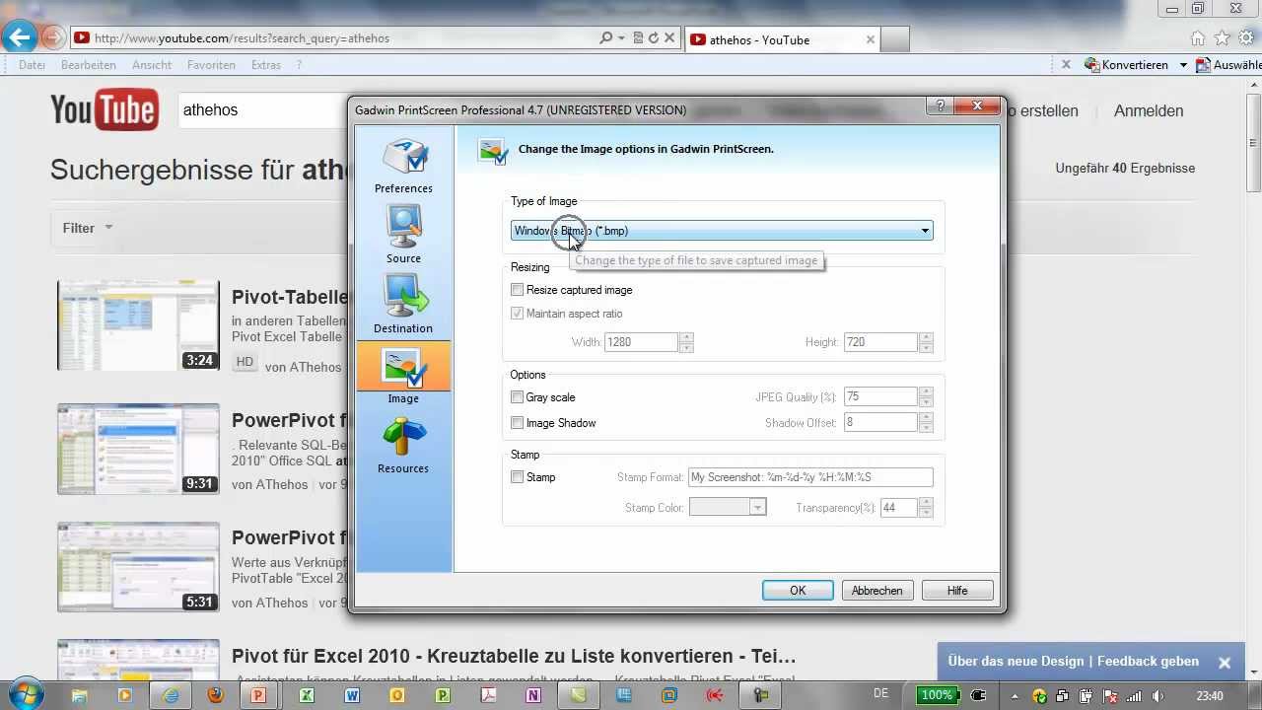This screenshot has width=1262, height=710.
Task: Launch Excel from the taskbar
Action: click(307, 695)
